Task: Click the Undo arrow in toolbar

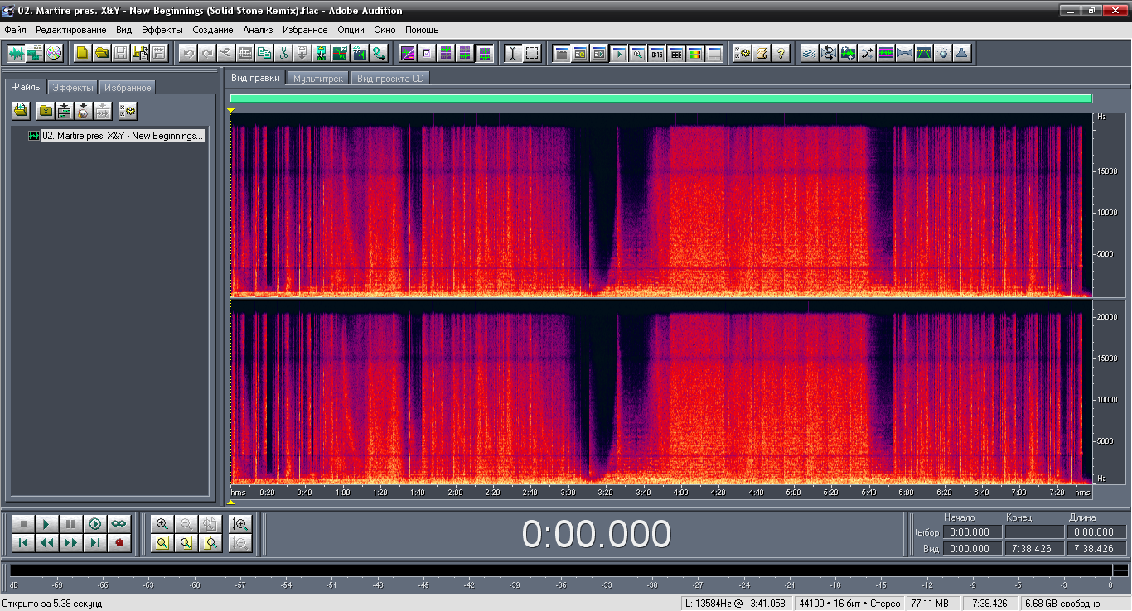Action: tap(188, 54)
